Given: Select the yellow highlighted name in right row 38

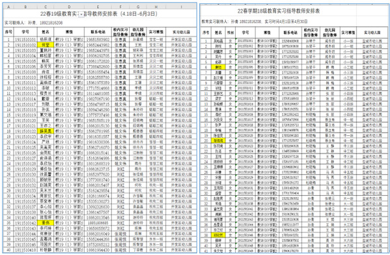Looking at the screenshot, I should 218,235.
